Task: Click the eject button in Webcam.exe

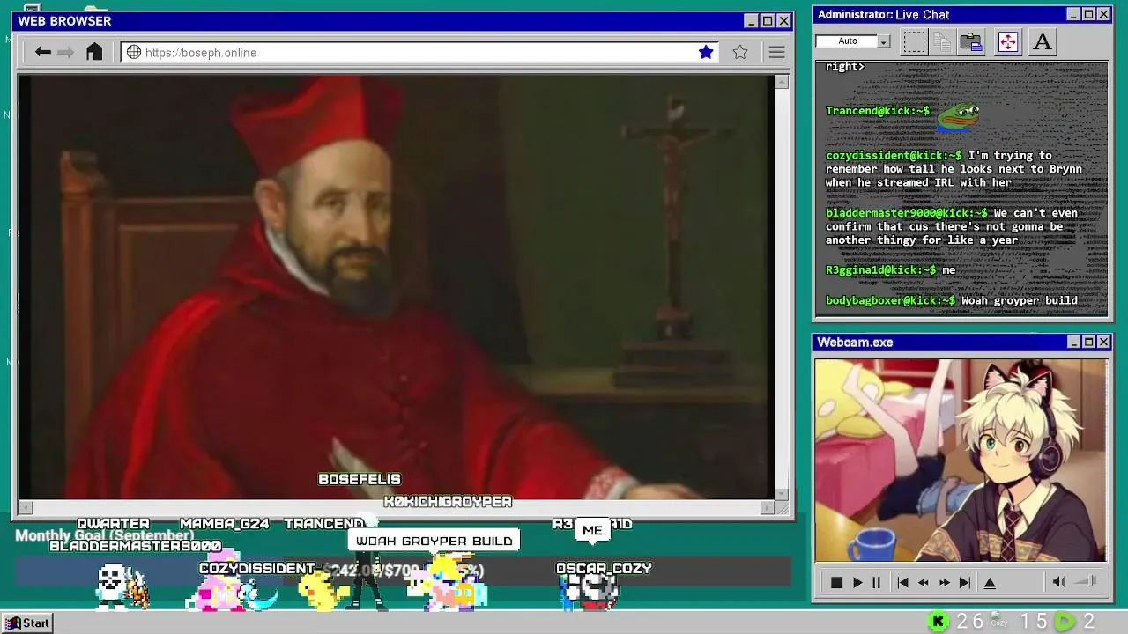Action: [x=990, y=582]
